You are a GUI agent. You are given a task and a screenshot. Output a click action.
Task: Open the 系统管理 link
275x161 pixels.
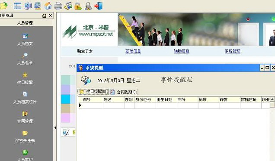(x=232, y=51)
